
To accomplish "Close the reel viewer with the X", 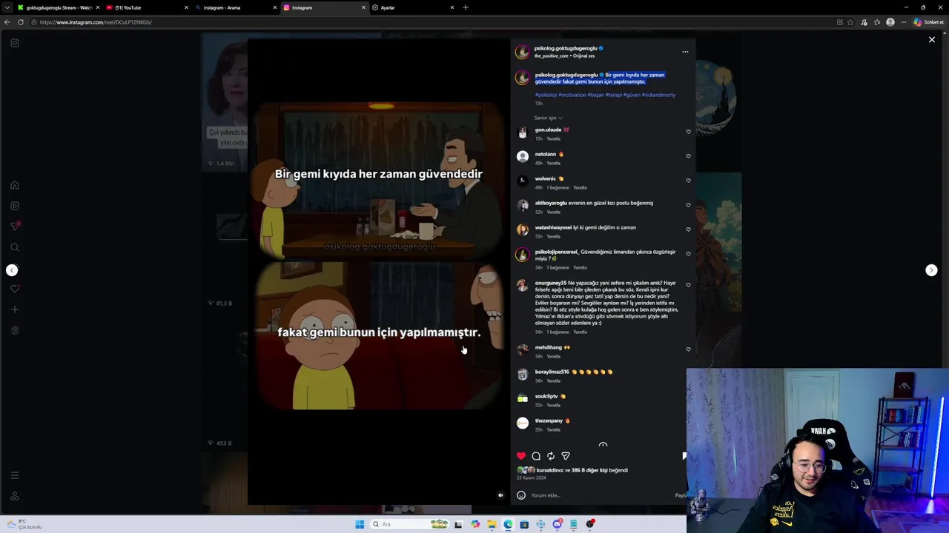I will 932,40.
